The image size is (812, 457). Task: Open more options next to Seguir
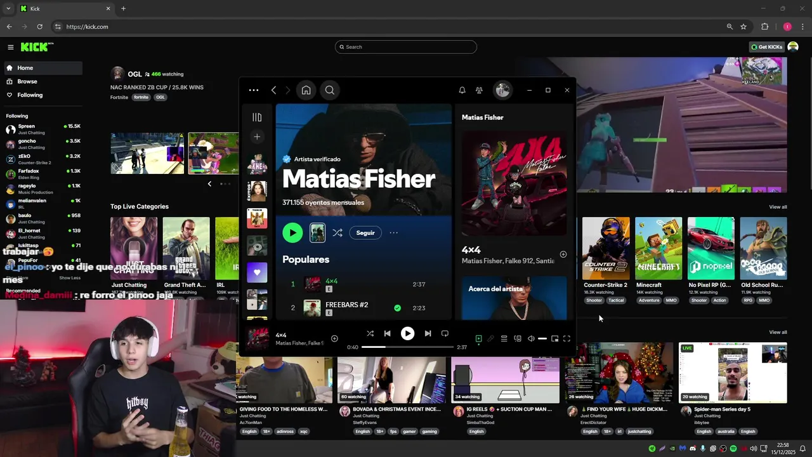pyautogui.click(x=394, y=233)
